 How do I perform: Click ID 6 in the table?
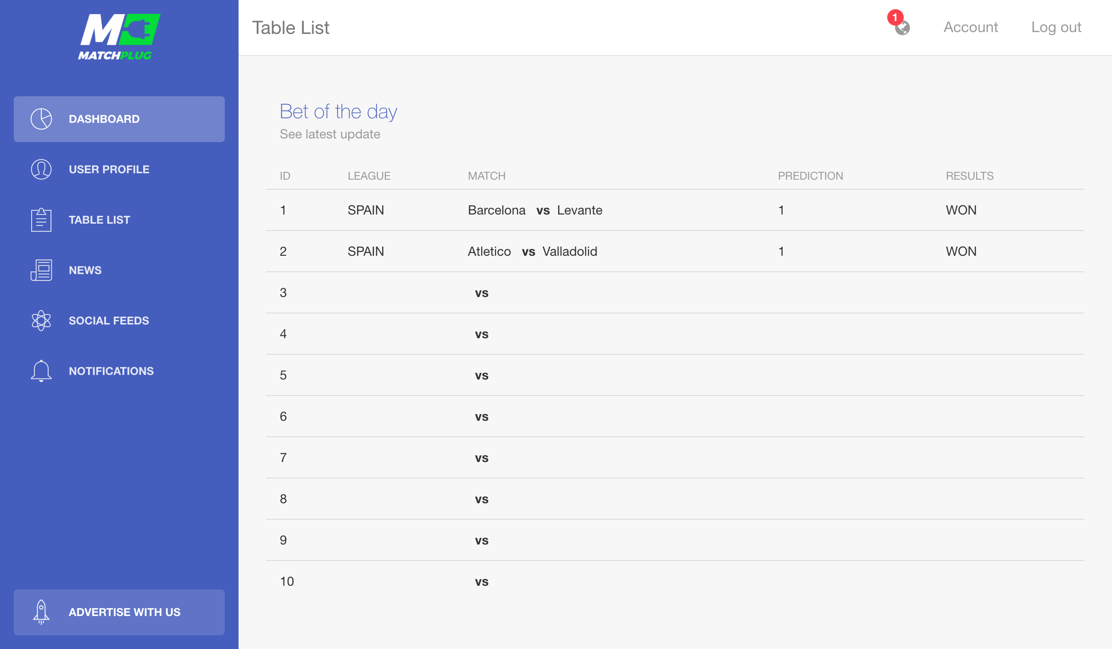point(283,417)
